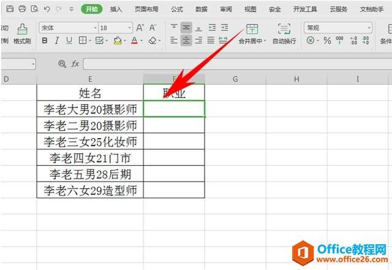Screen dimensions: 392x270
Task: Apply the red font color
Action: pyautogui.click(x=135, y=40)
